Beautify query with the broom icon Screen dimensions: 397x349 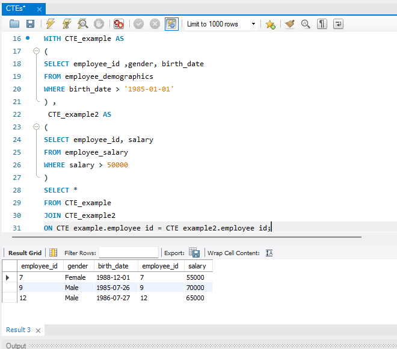tap(290, 24)
